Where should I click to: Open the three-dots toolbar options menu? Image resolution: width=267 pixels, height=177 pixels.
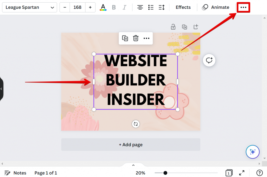[243, 7]
